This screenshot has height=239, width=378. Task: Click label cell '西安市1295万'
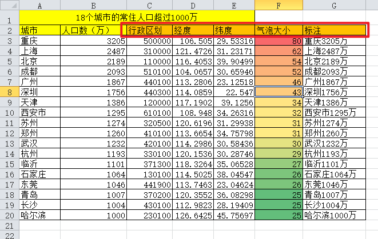click(x=334, y=112)
